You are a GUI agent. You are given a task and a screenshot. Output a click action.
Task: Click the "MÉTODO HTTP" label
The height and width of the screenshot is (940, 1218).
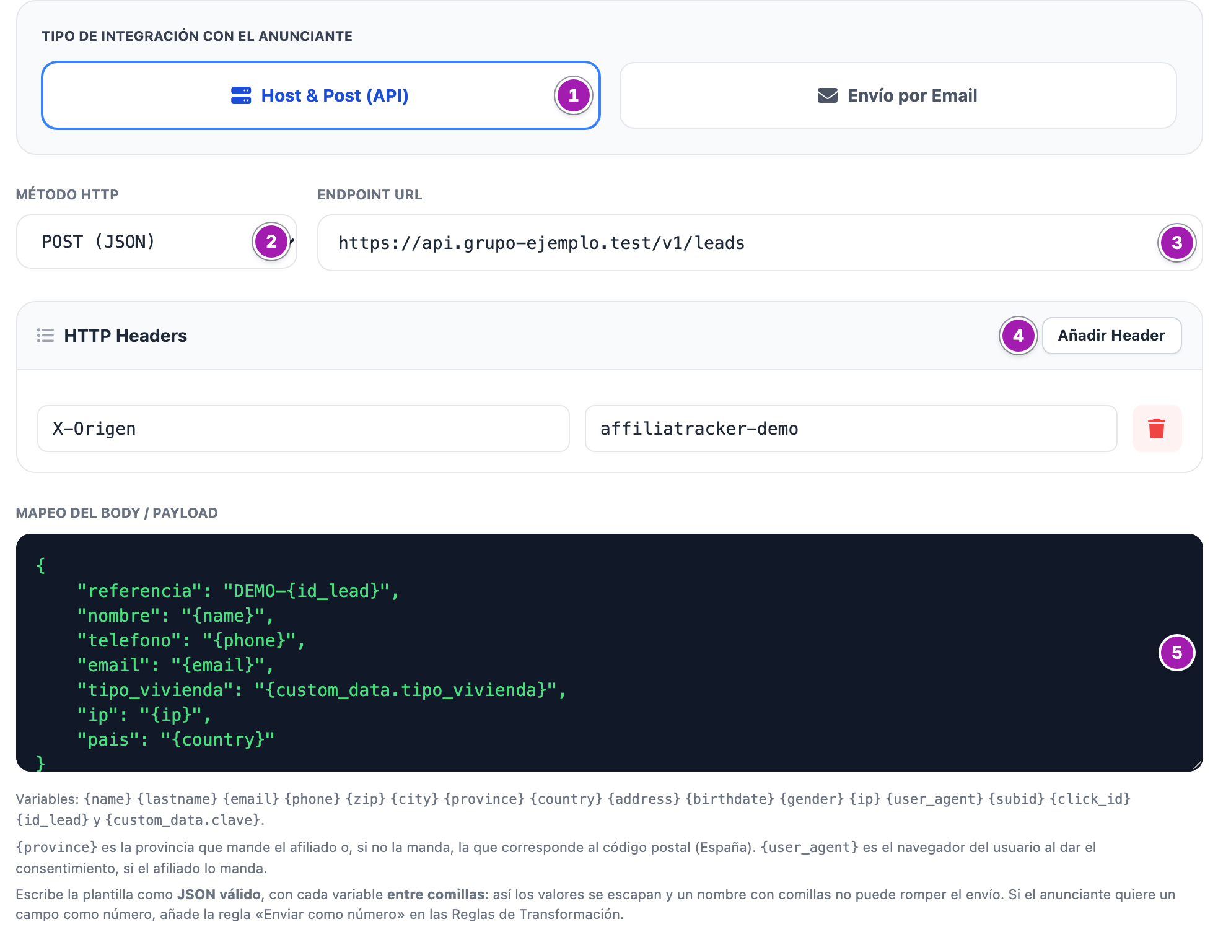click(68, 194)
